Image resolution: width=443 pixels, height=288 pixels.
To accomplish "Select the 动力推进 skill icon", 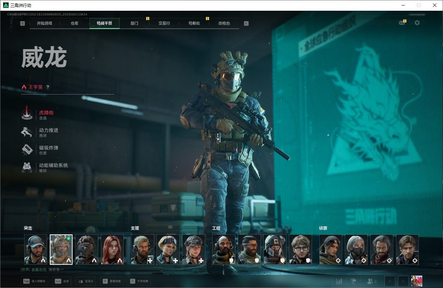I will pos(27,132).
